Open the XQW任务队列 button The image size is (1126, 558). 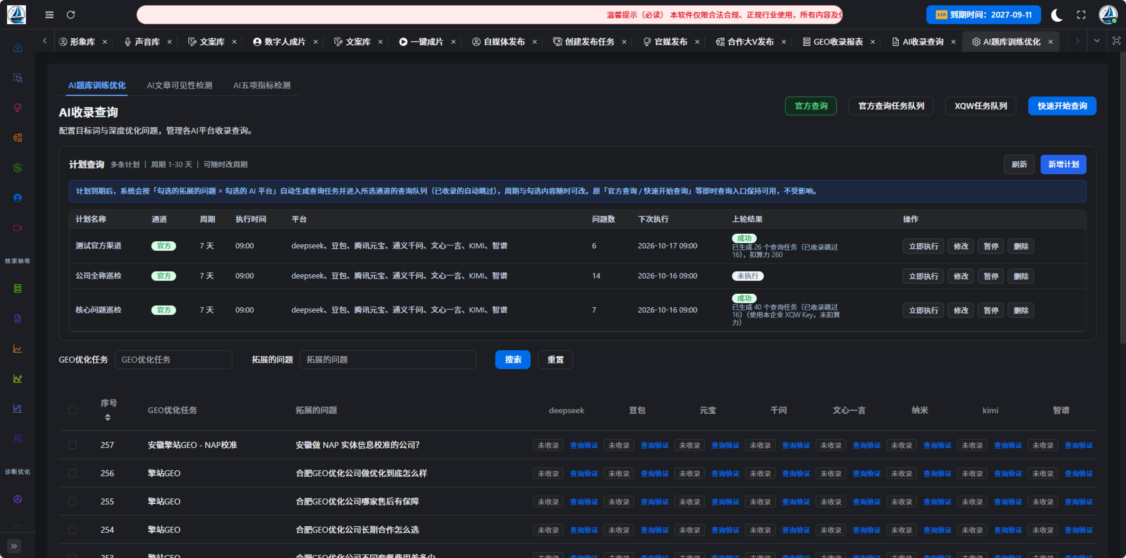point(980,106)
